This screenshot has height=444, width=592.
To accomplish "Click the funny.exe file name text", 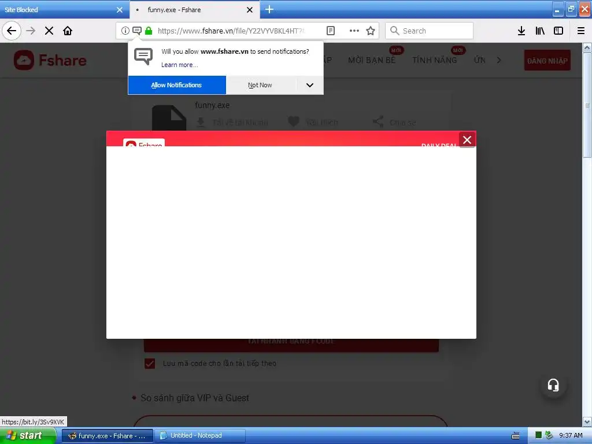I will (212, 105).
